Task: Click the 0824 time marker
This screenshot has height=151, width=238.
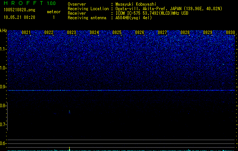Action: click(94, 32)
